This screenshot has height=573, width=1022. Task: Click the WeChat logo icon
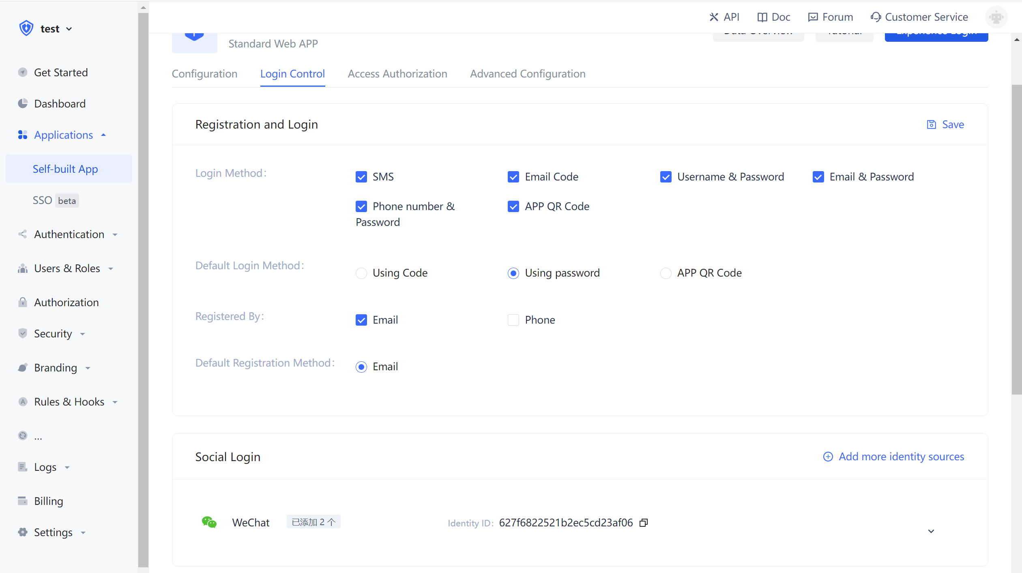pos(209,522)
